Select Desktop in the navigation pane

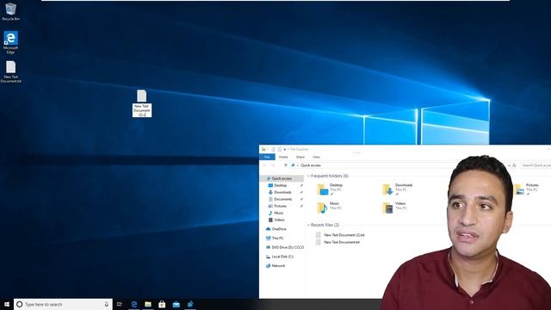pos(280,185)
